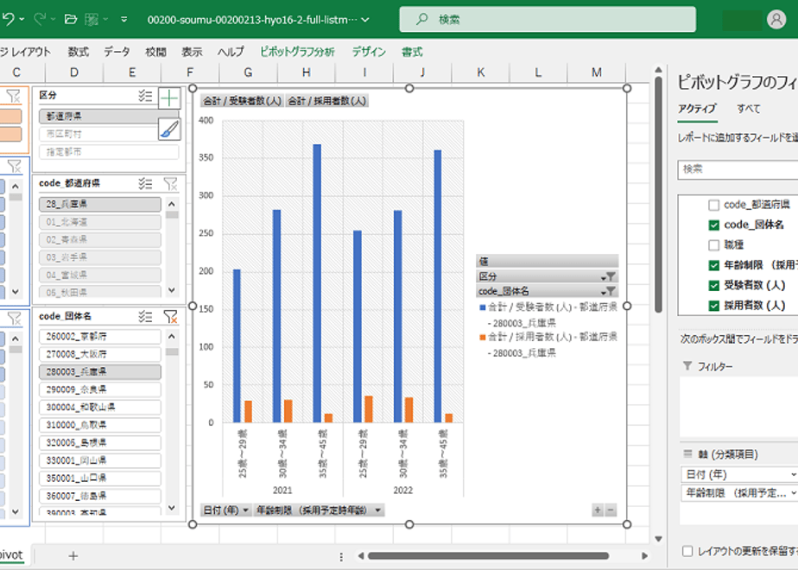Image resolution: width=798 pixels, height=570 pixels.
Task: Select column G header
Action: click(248, 73)
